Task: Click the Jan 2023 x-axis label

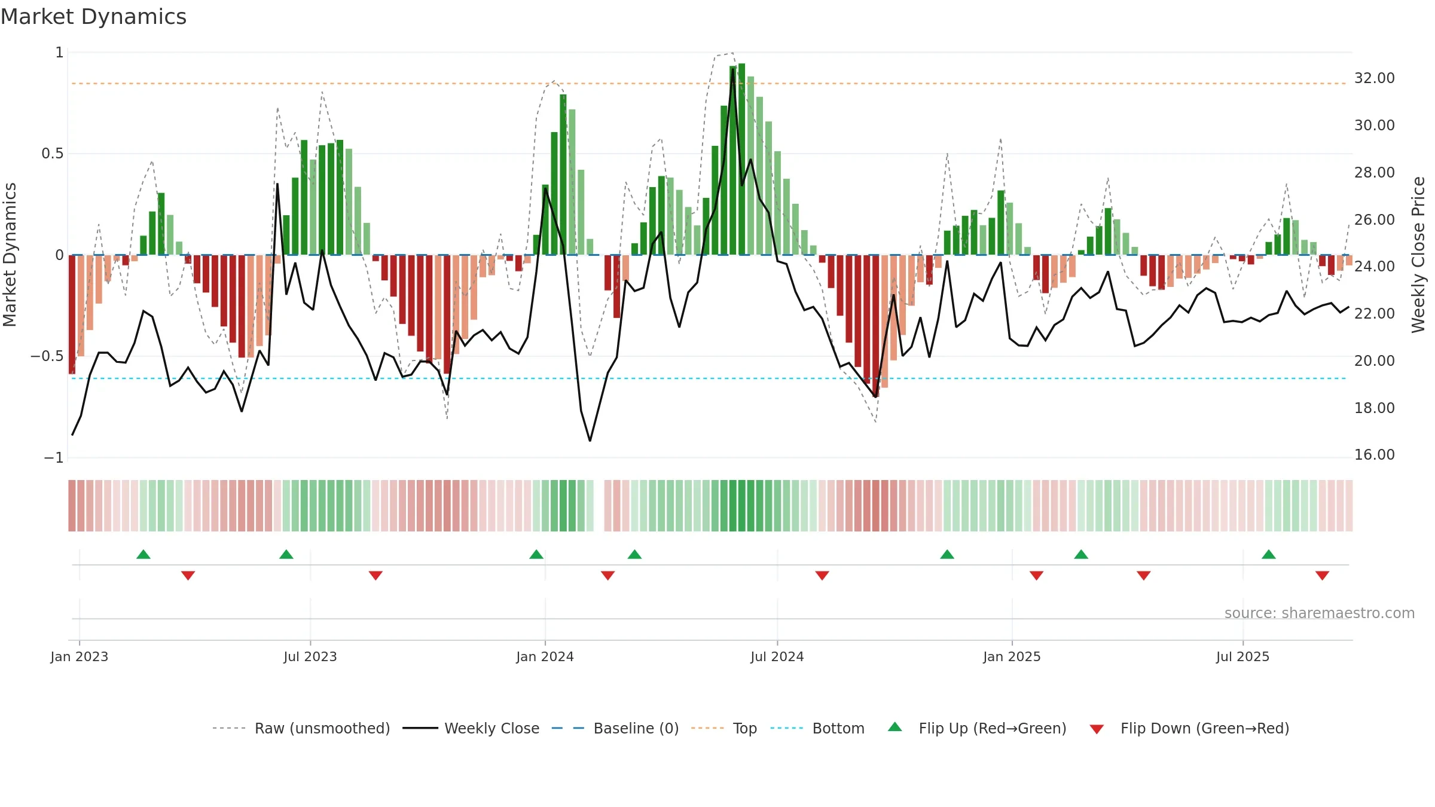Action: [80, 656]
